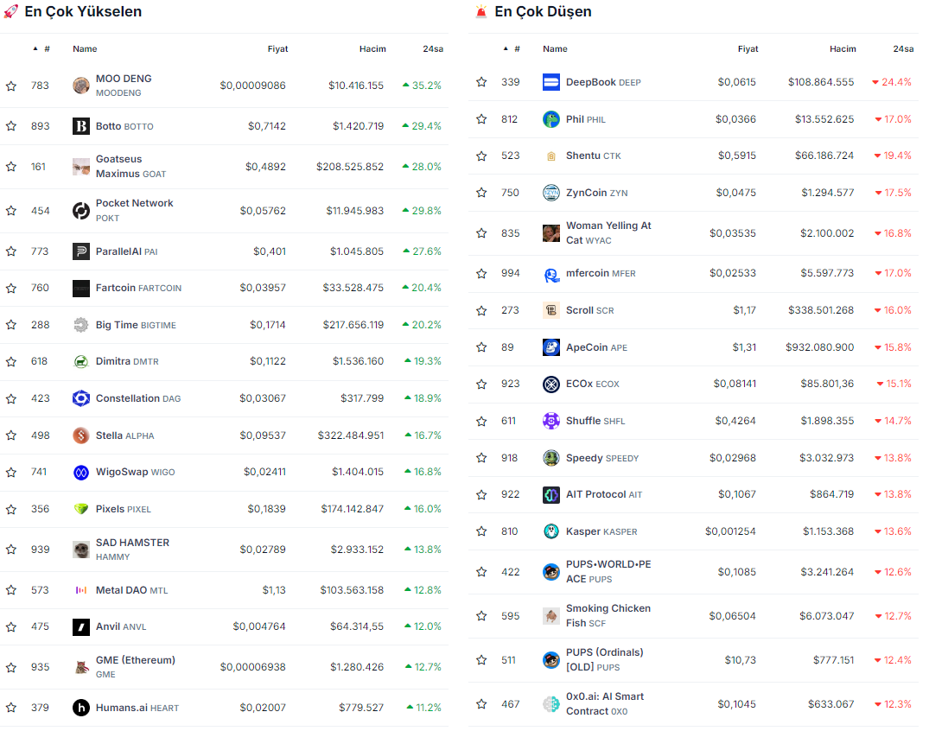This screenshot has height=731, width=929.
Task: Sort losers table by rank # column
Action: tap(516, 49)
